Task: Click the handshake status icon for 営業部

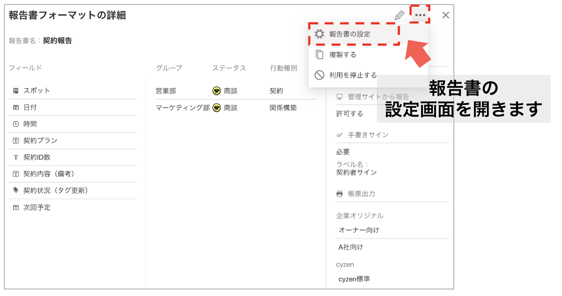Action: point(216,91)
